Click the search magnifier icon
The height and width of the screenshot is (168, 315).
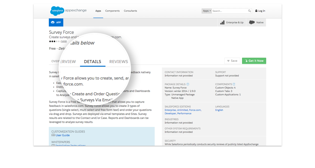(x=250, y=11)
